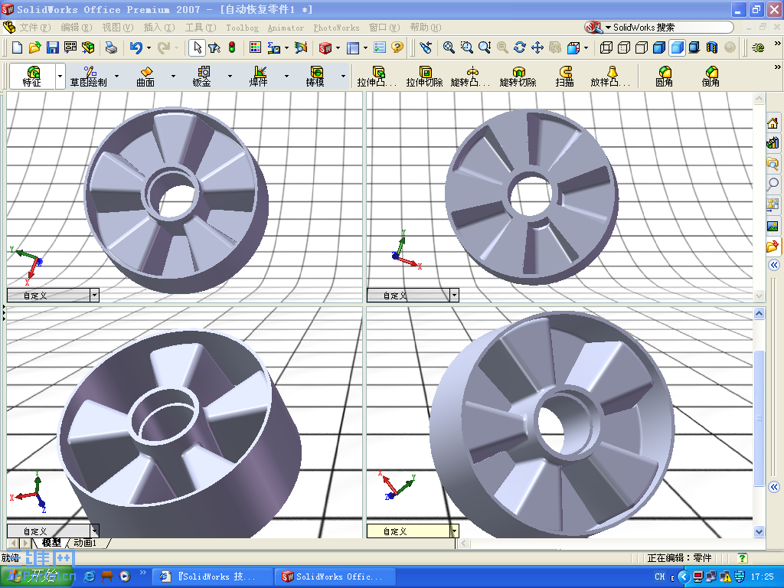The image size is (784, 588).
Task: Click the 倒角 chamfer tool
Action: tap(710, 77)
